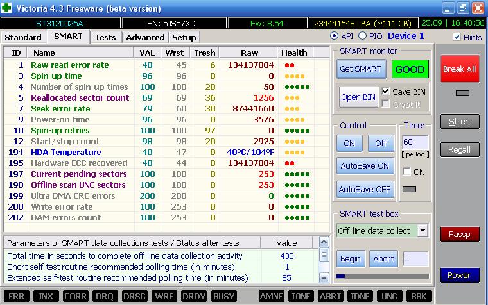
Task: Click the Passp button
Action: (460, 234)
